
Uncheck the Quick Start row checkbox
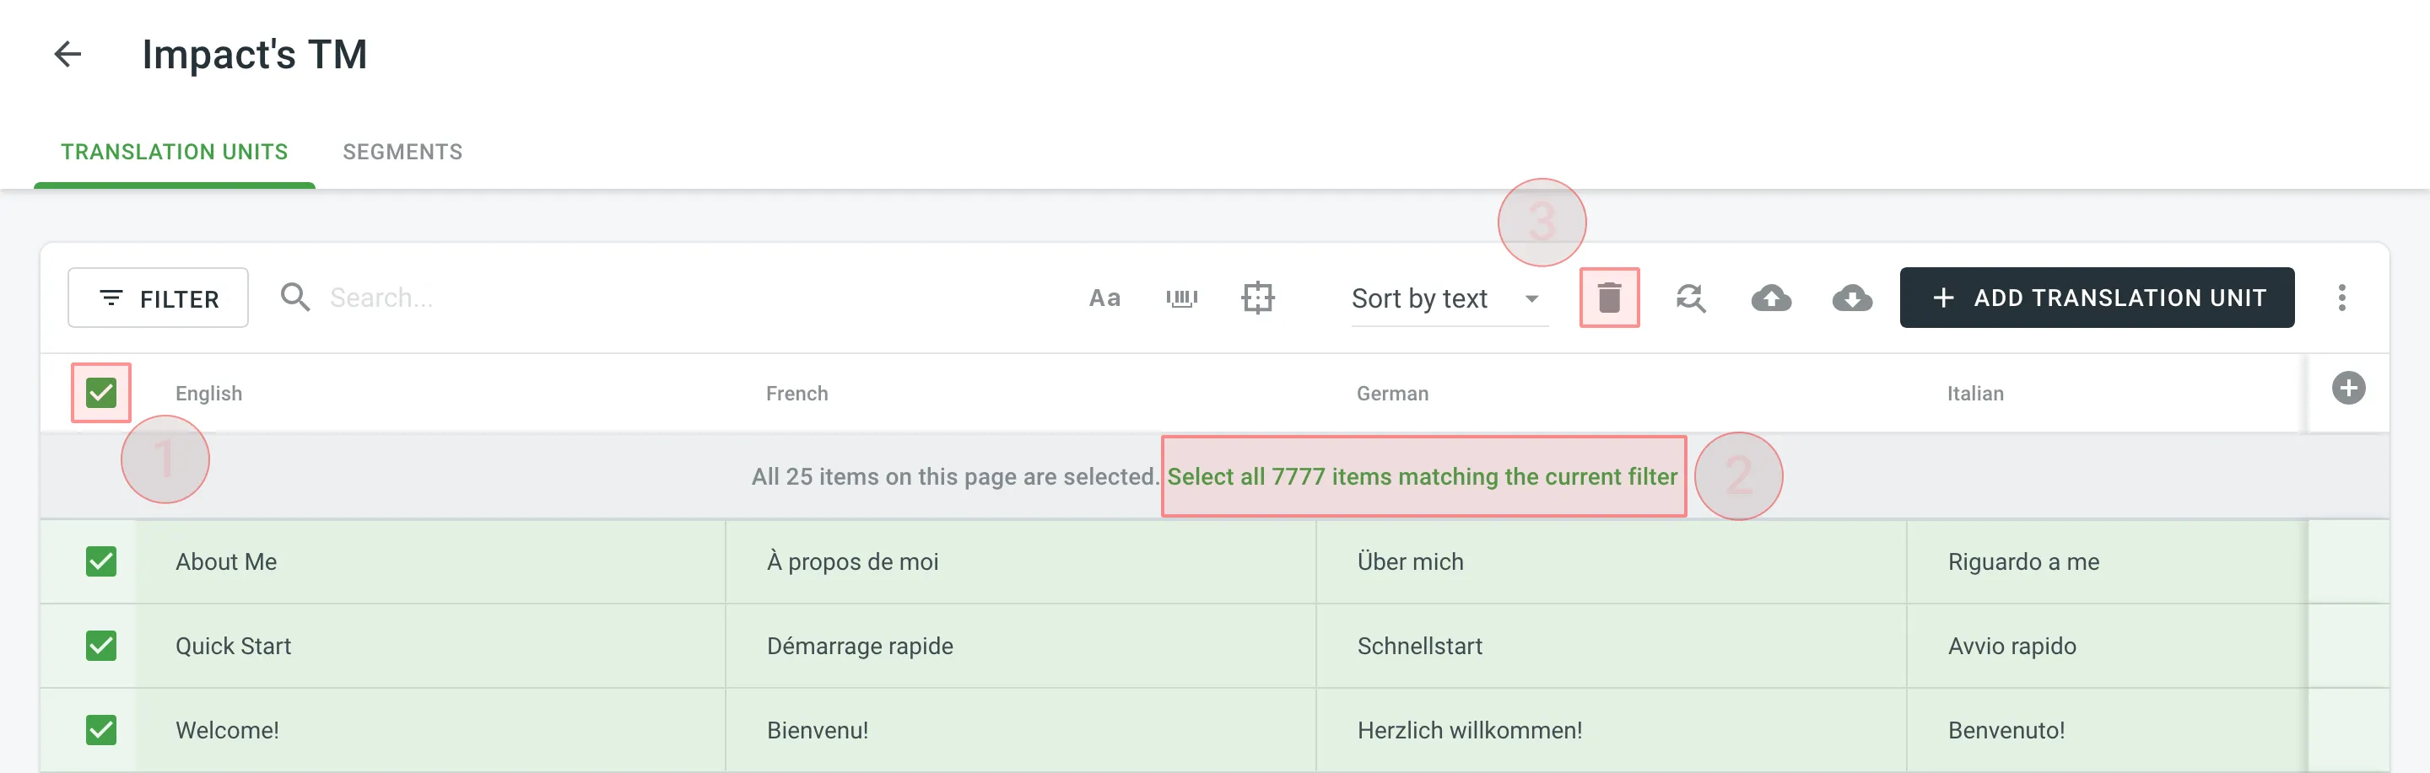click(101, 646)
